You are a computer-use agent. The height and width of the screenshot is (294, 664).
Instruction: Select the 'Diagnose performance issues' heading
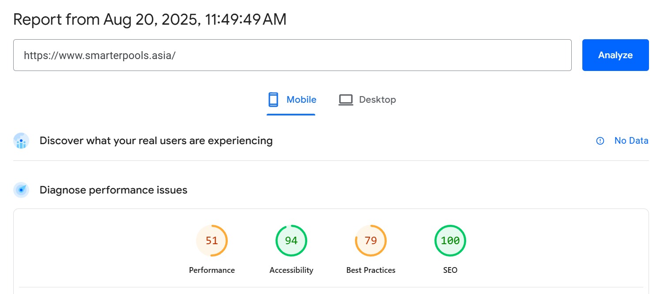pyautogui.click(x=113, y=190)
